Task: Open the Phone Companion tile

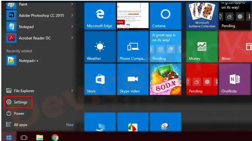Action: pyautogui.click(x=133, y=47)
